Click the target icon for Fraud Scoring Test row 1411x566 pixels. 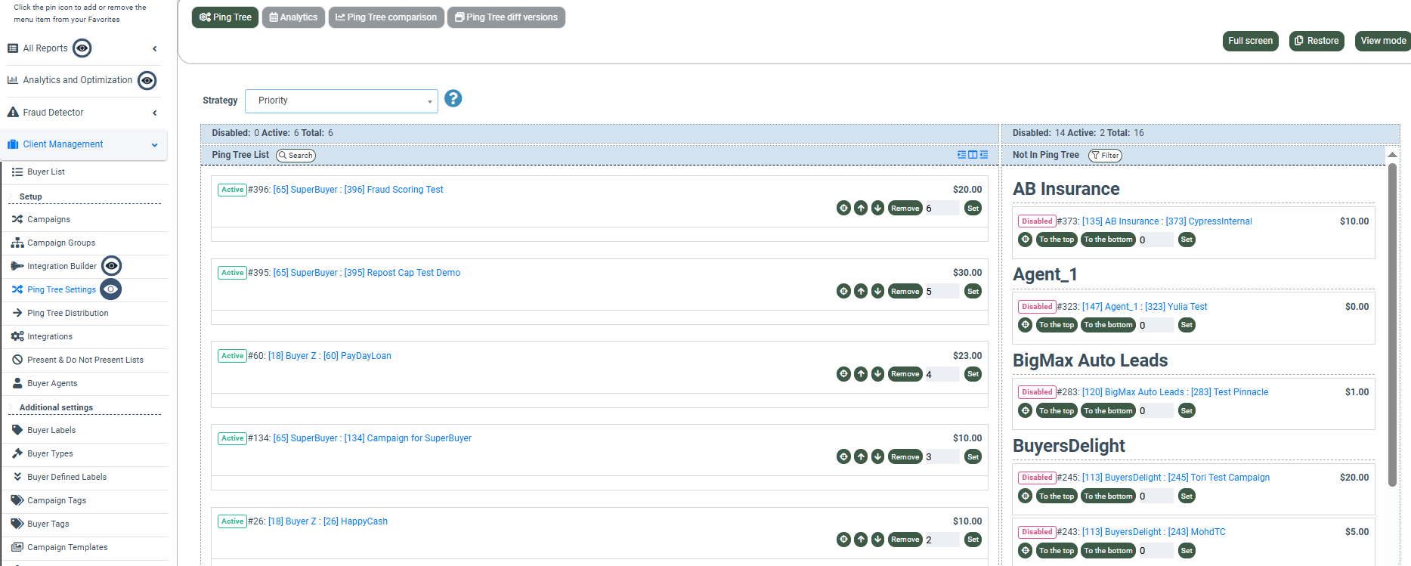tap(843, 208)
